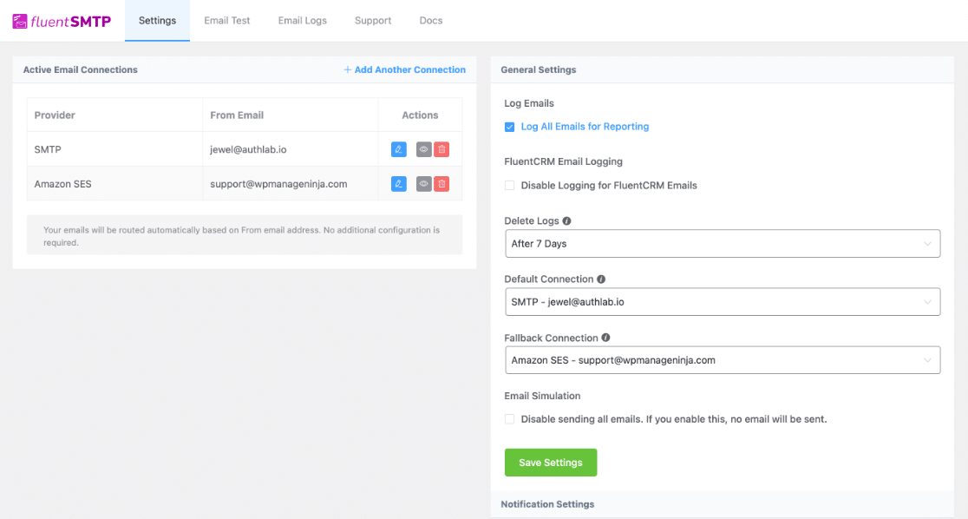The height and width of the screenshot is (519, 968).
Task: Show info tooltip for Delete Logs
Action: (566, 220)
